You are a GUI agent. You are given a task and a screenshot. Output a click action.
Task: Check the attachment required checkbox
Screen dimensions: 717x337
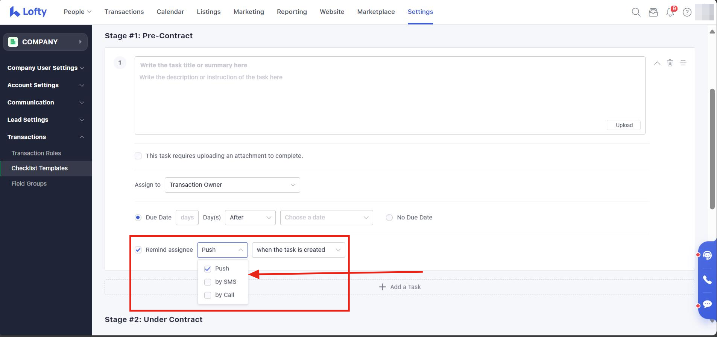coord(138,156)
